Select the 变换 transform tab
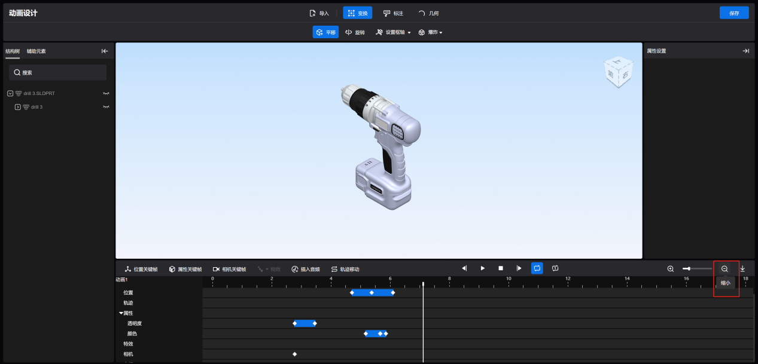The width and height of the screenshot is (758, 364). pos(358,13)
